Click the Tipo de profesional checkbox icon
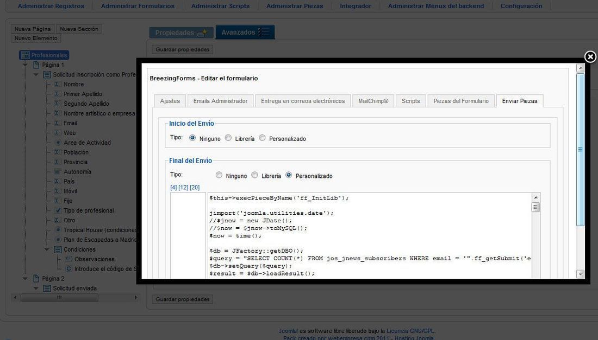The width and height of the screenshot is (598, 340). tap(58, 210)
